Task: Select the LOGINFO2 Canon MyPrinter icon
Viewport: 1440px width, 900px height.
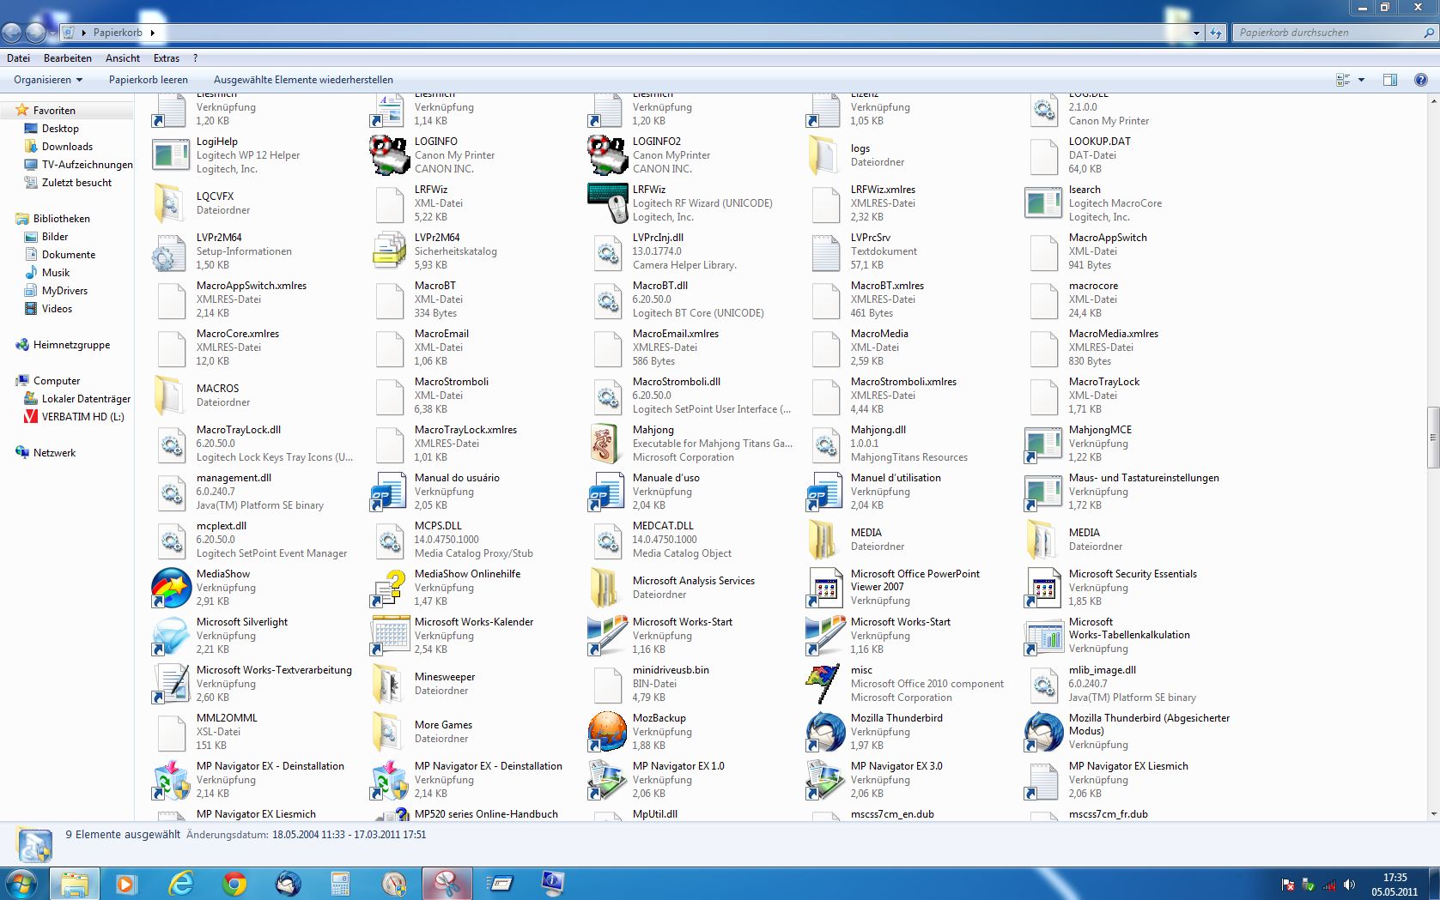Action: (607, 155)
